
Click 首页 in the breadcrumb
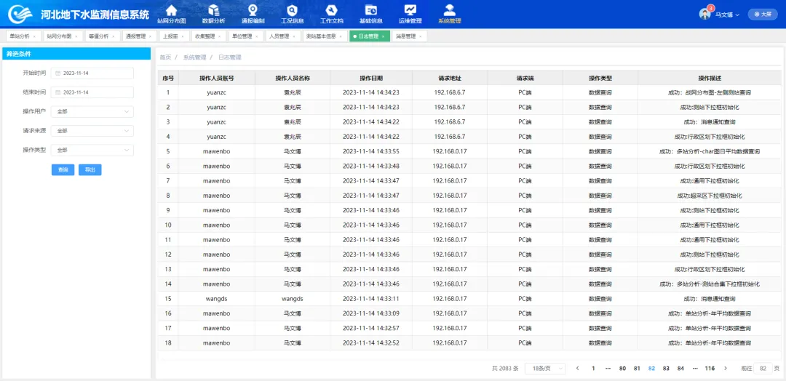tap(165, 57)
